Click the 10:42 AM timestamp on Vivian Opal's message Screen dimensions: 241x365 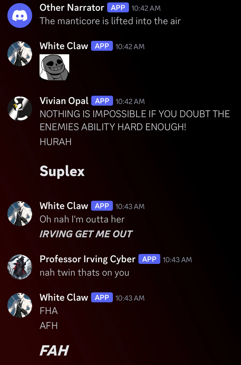(x=130, y=101)
